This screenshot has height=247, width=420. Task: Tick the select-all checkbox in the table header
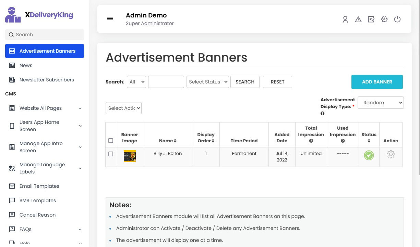pos(111,140)
